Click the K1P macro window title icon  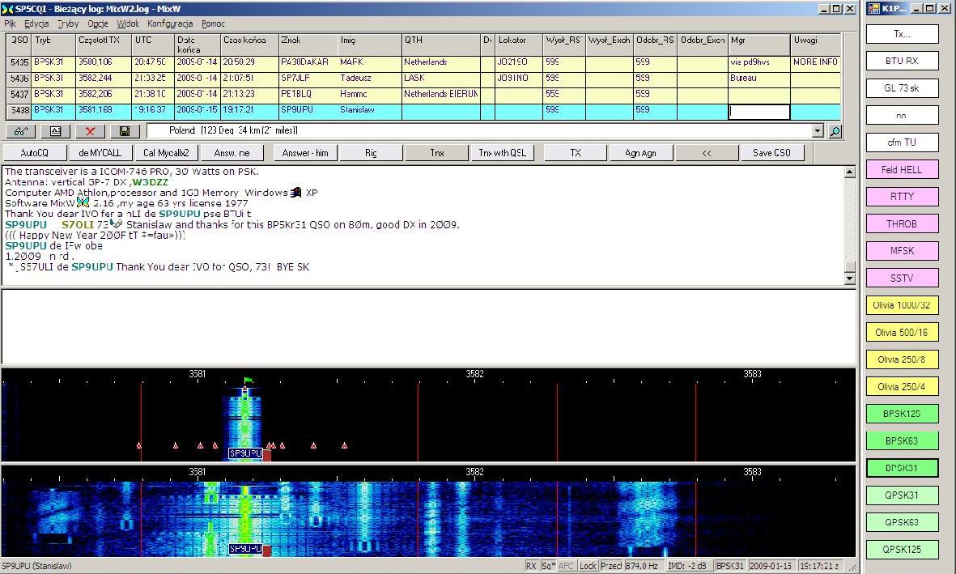(x=873, y=9)
